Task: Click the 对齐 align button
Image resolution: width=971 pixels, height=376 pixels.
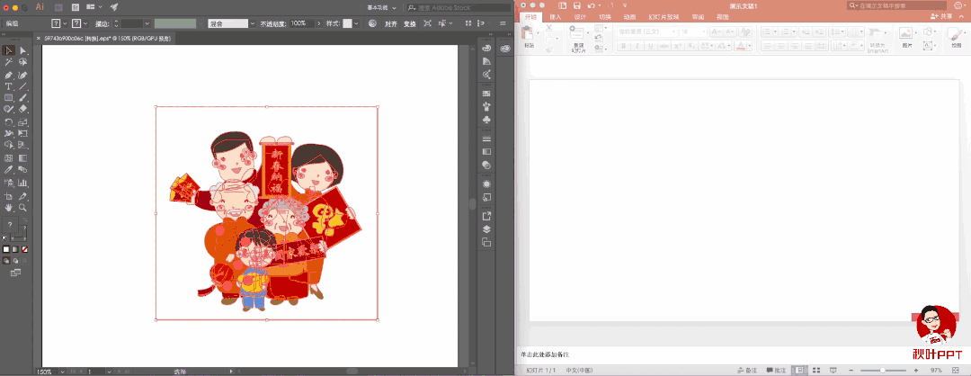Action: coord(391,22)
